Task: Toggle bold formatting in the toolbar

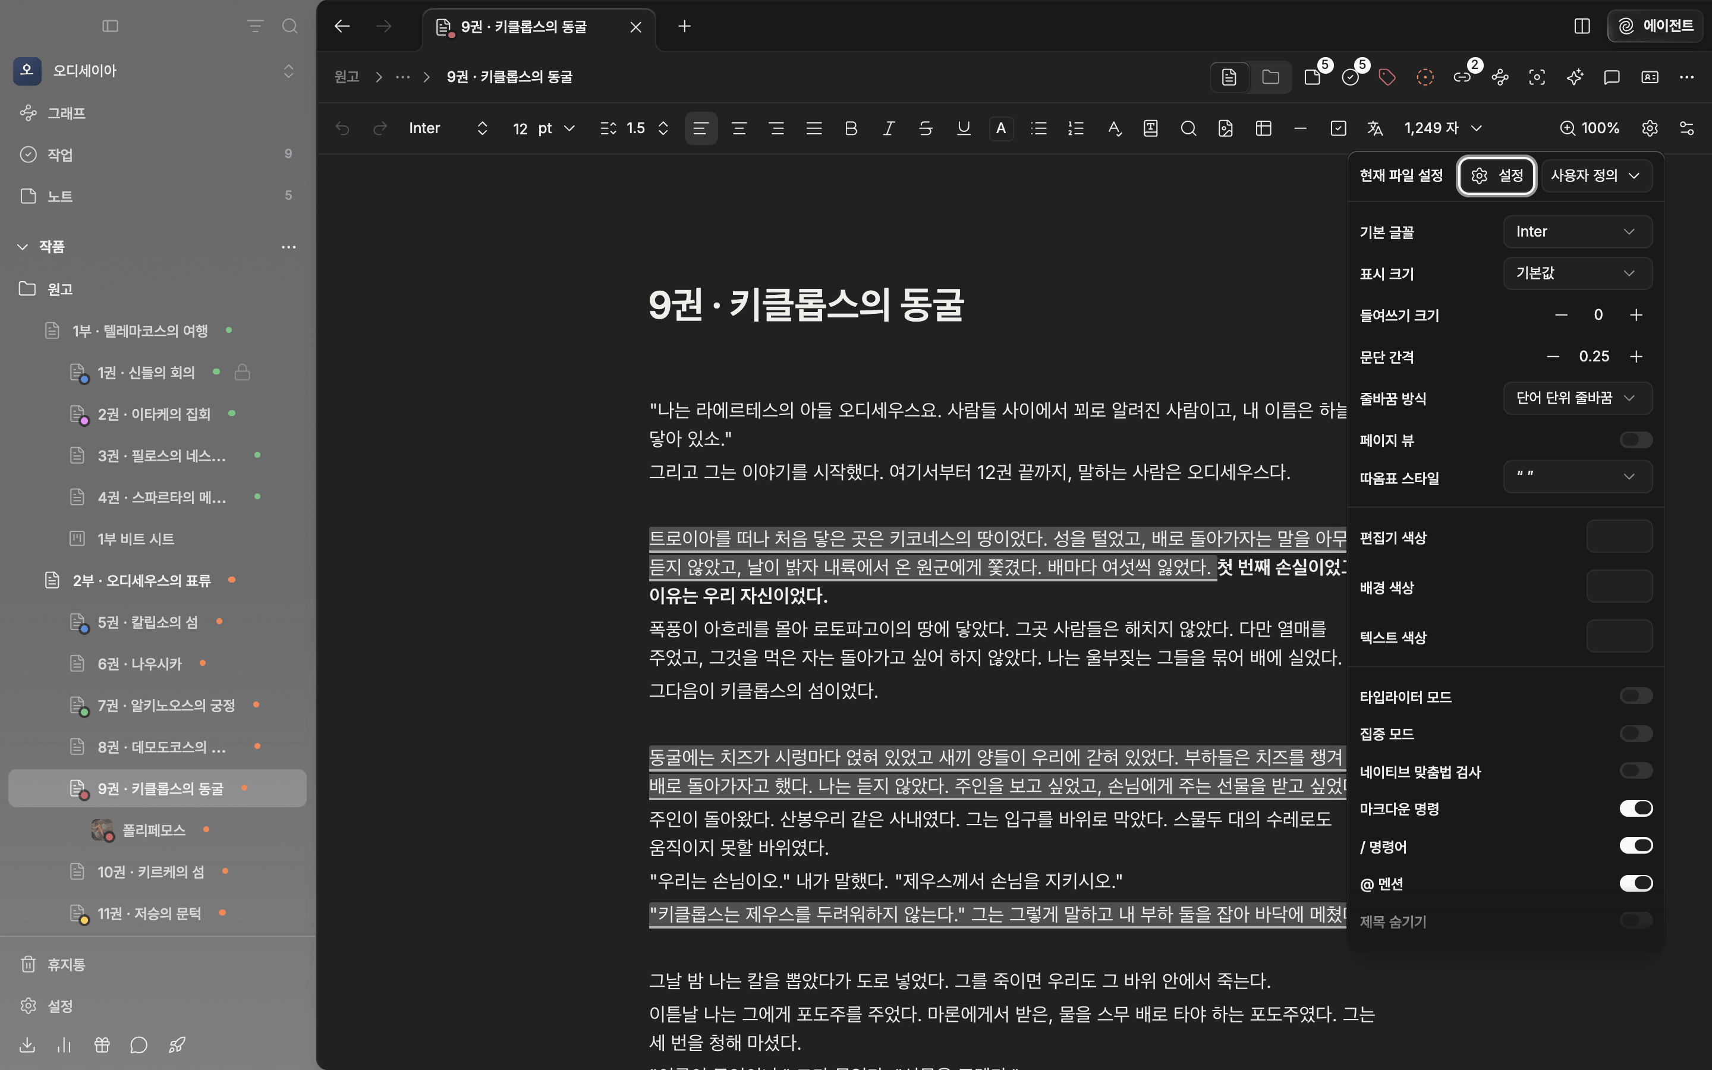Action: click(851, 128)
